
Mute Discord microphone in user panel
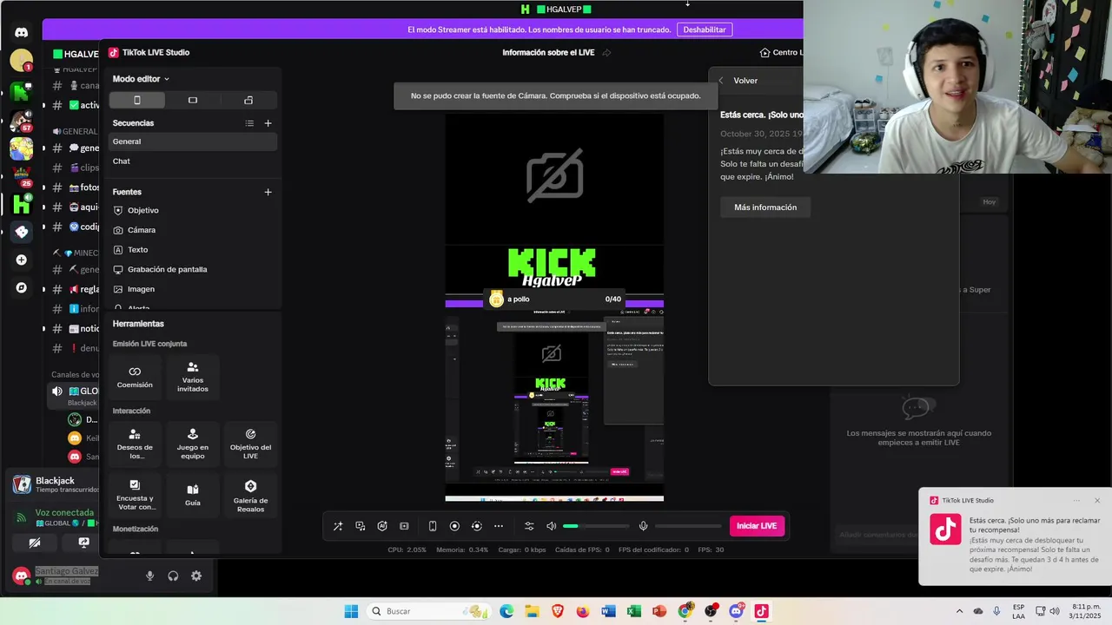(x=149, y=576)
